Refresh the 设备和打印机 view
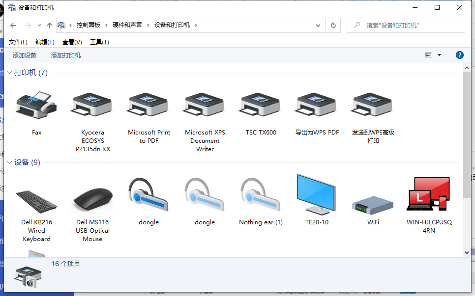 [333, 26]
